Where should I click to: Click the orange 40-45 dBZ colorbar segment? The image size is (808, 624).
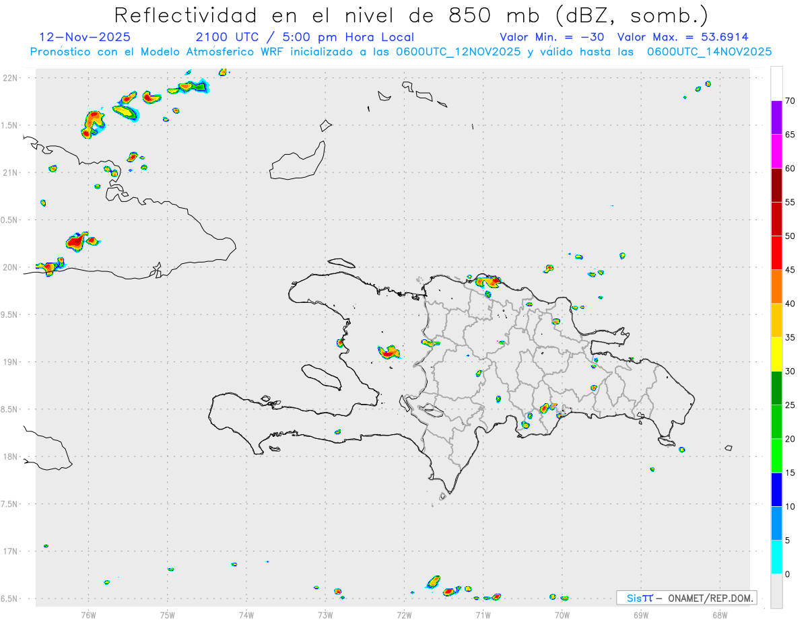click(776, 287)
